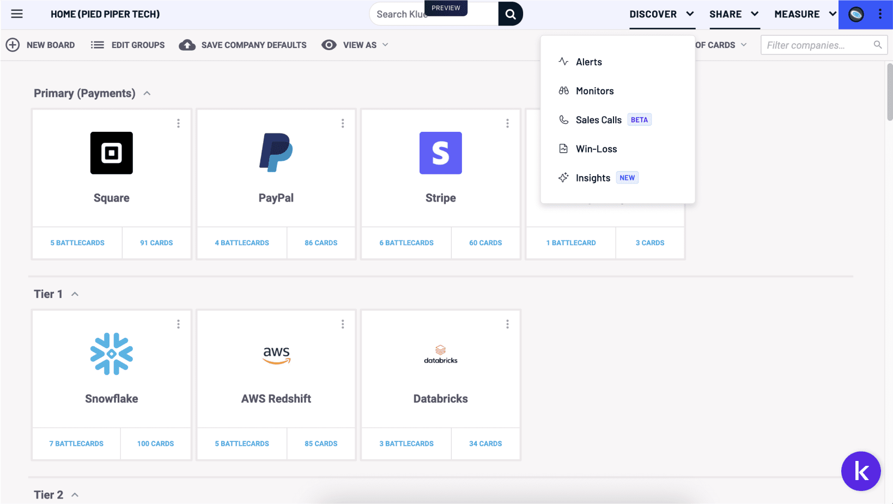Collapse the Tier 1 group
The height and width of the screenshot is (504, 893).
click(x=75, y=294)
